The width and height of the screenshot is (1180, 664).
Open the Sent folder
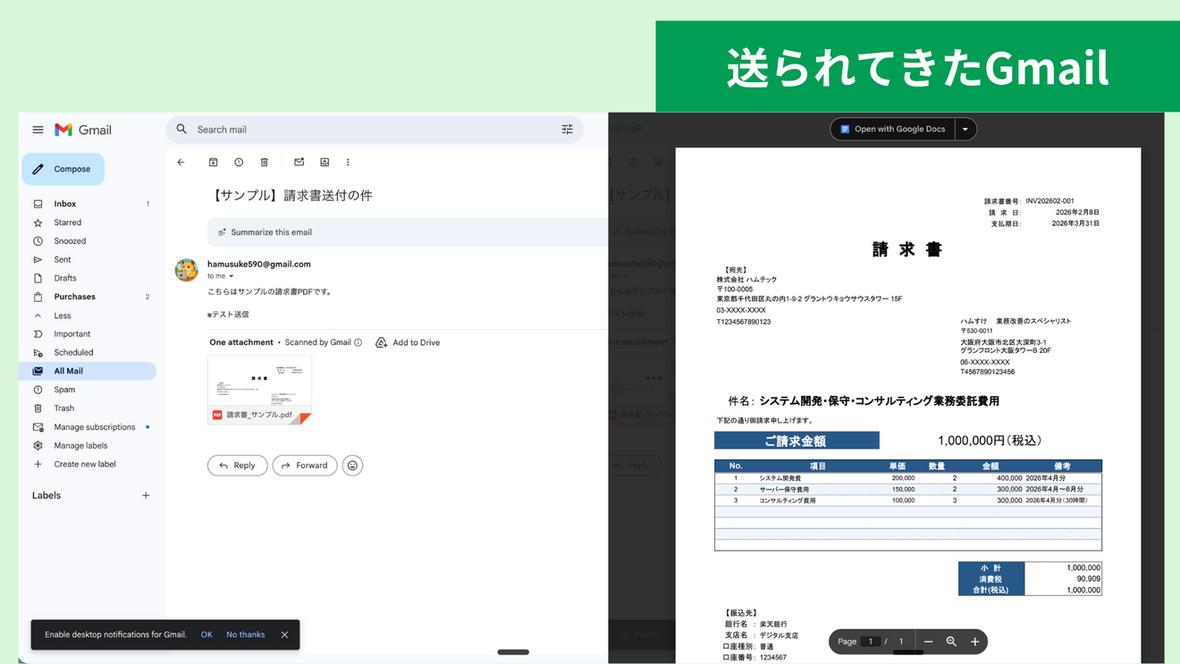tap(89, 260)
